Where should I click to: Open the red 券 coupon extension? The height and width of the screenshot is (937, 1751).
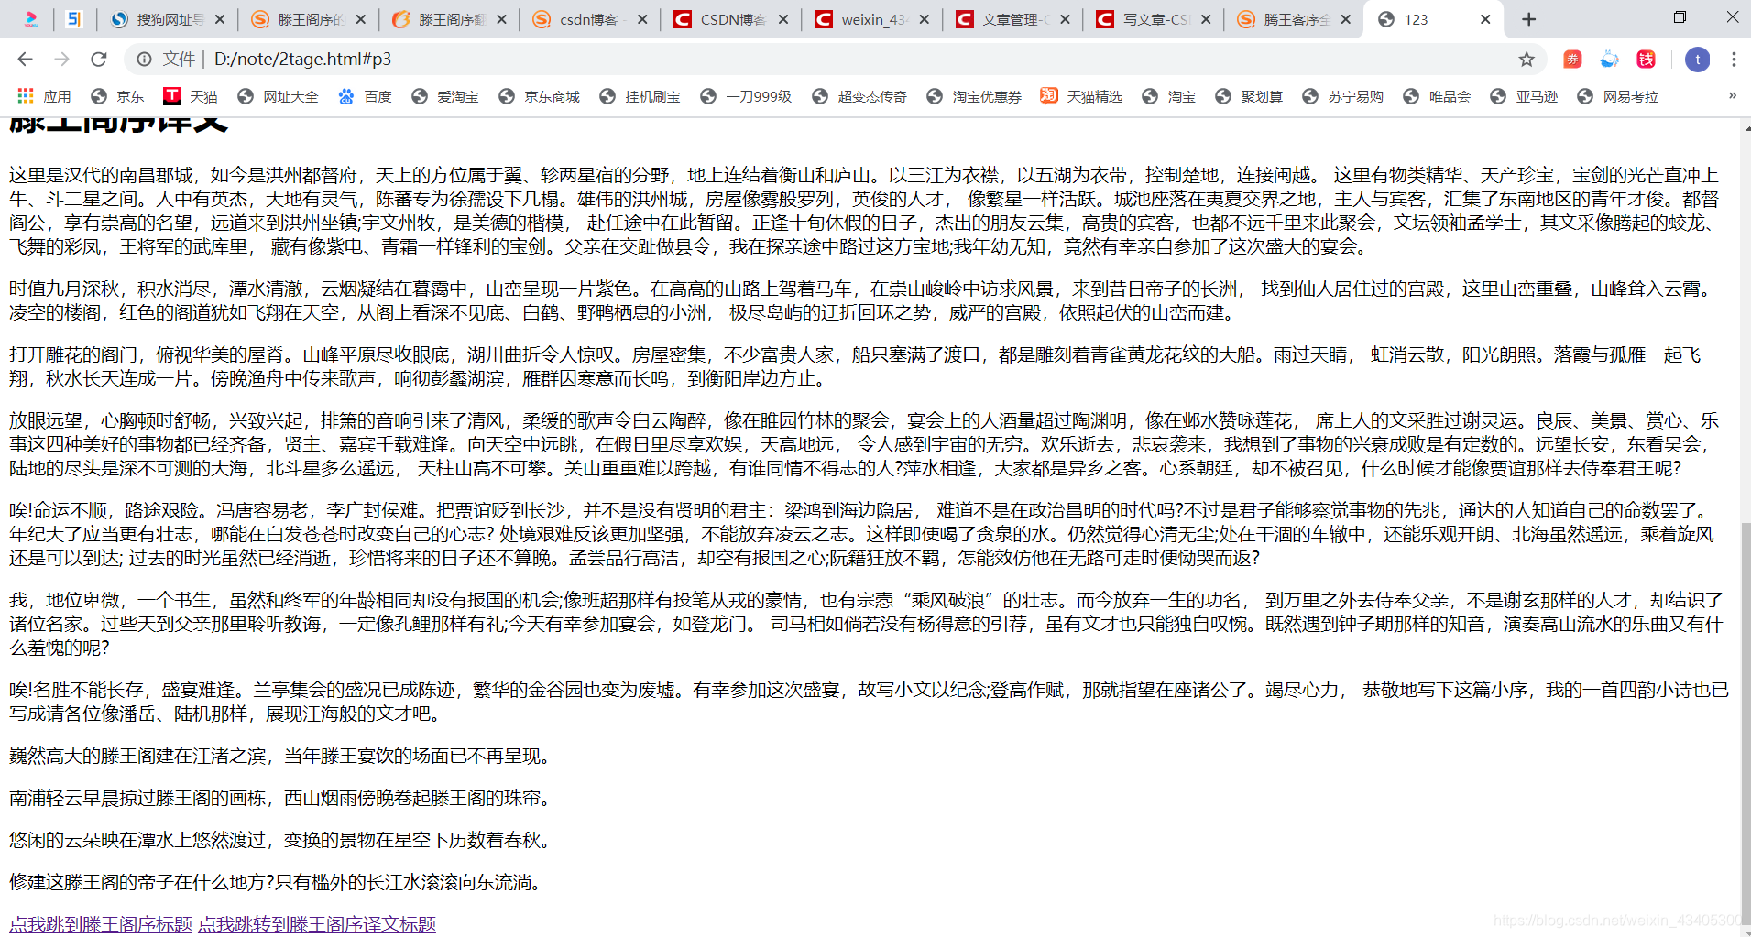(1572, 59)
